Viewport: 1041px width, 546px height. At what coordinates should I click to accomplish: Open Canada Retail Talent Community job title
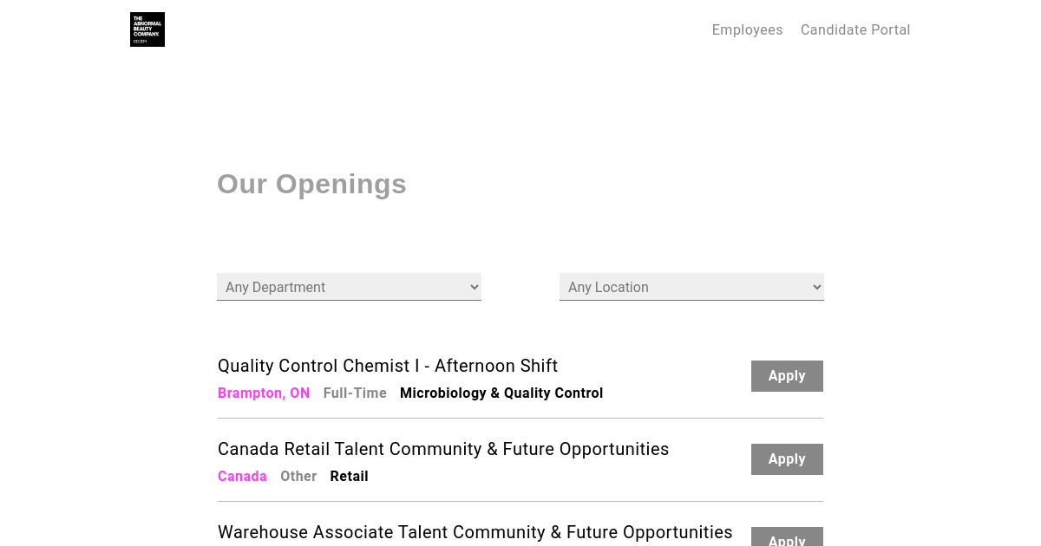pos(443,449)
